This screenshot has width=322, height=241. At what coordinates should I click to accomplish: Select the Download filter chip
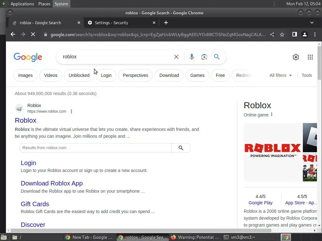click(x=169, y=75)
